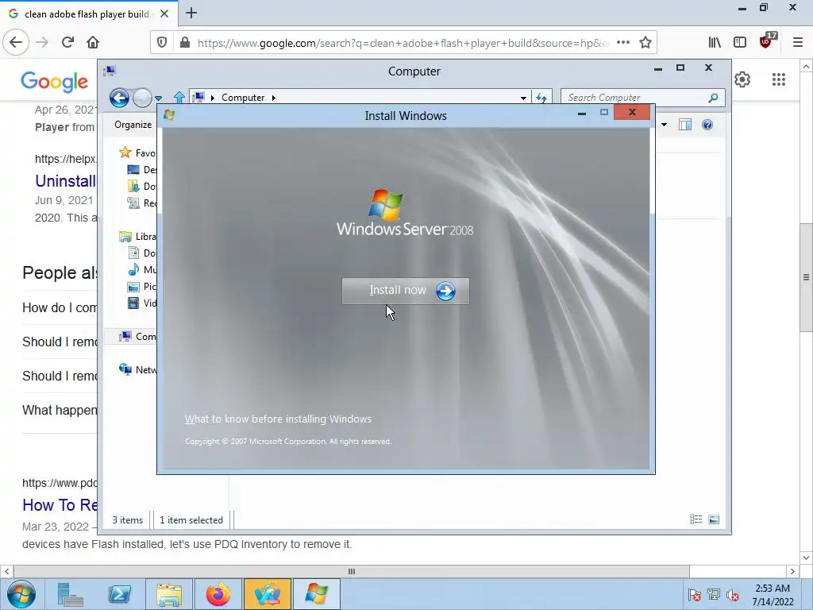Click the Google logo
813x610 pixels.
[x=55, y=82]
